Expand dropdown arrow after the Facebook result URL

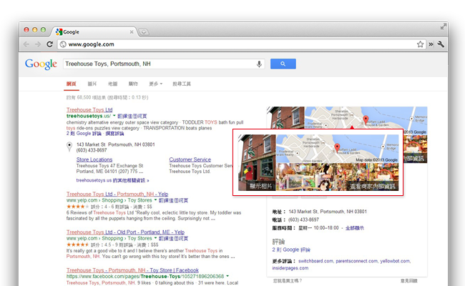(x=227, y=276)
